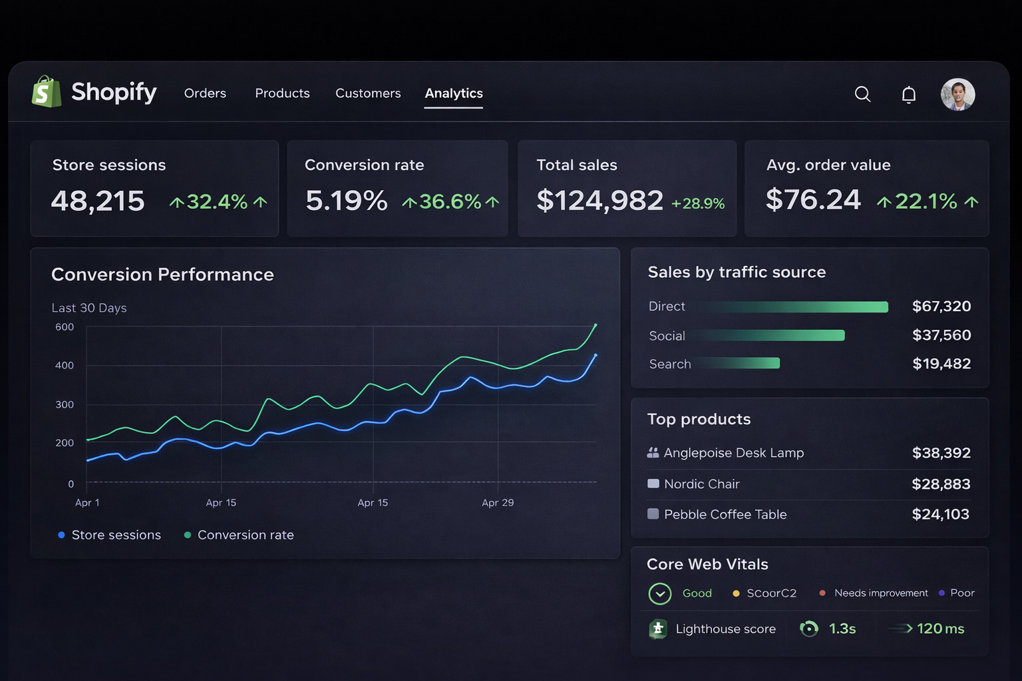Click the Shopify bag logo icon
The width and height of the screenshot is (1022, 681).
tap(47, 92)
